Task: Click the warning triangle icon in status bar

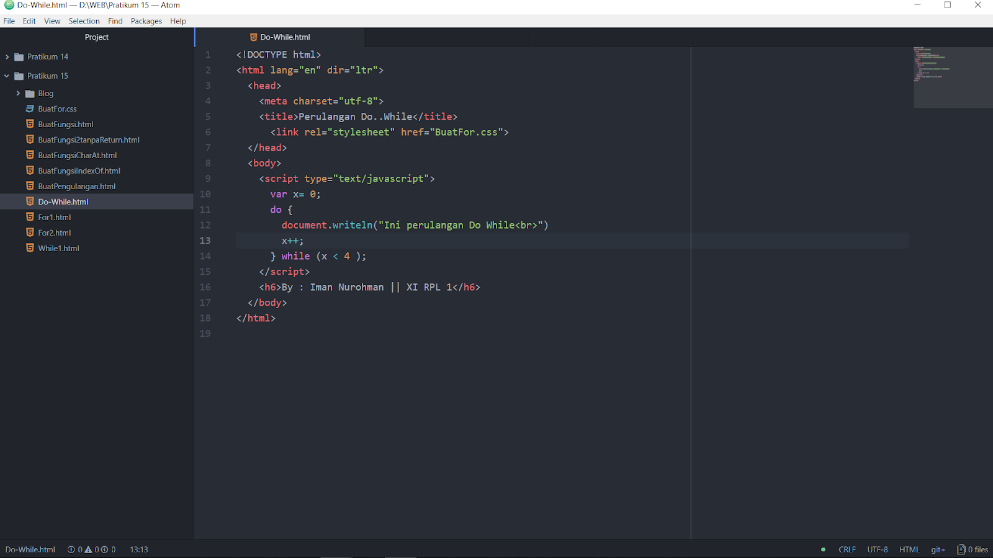Action: coord(88,549)
